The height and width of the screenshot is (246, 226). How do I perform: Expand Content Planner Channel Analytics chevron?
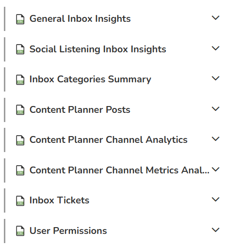coord(215,139)
